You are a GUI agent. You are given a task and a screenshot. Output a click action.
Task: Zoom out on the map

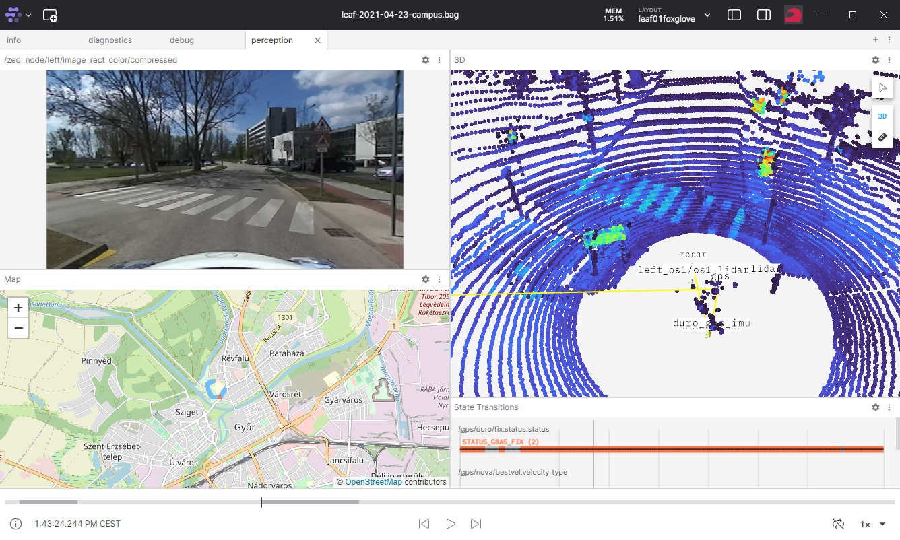(18, 328)
